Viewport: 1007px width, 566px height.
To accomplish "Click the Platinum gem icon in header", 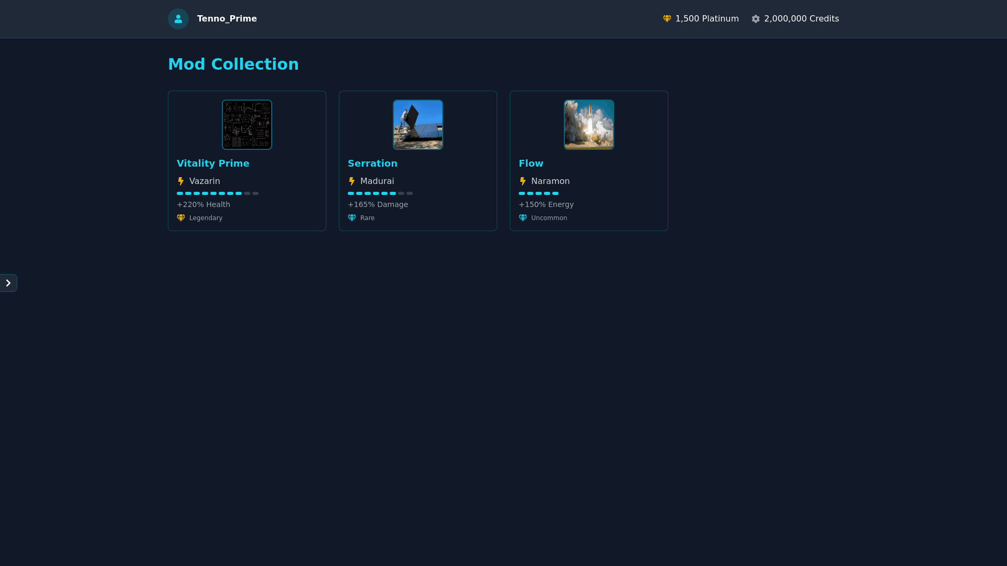I will click(x=667, y=19).
